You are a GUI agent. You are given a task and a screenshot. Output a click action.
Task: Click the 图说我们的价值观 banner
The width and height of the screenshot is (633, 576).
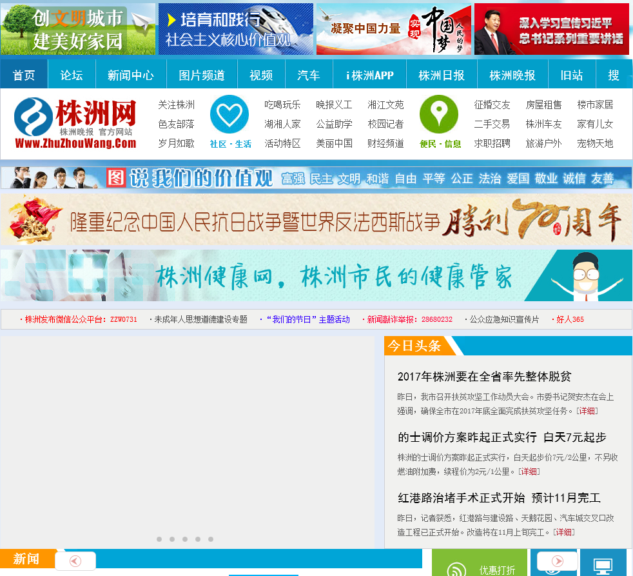[316, 178]
